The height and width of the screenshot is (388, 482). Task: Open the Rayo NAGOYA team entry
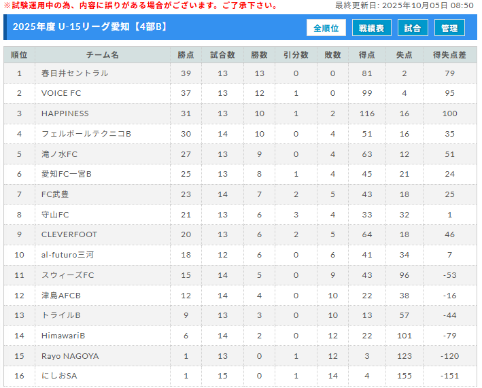pyautogui.click(x=70, y=356)
